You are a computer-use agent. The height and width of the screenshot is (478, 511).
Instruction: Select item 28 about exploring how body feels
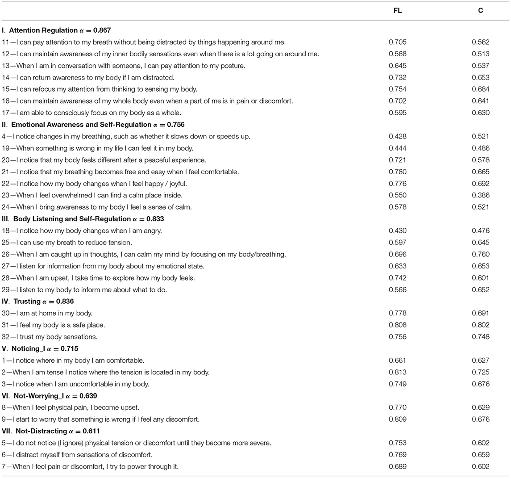[98, 278]
